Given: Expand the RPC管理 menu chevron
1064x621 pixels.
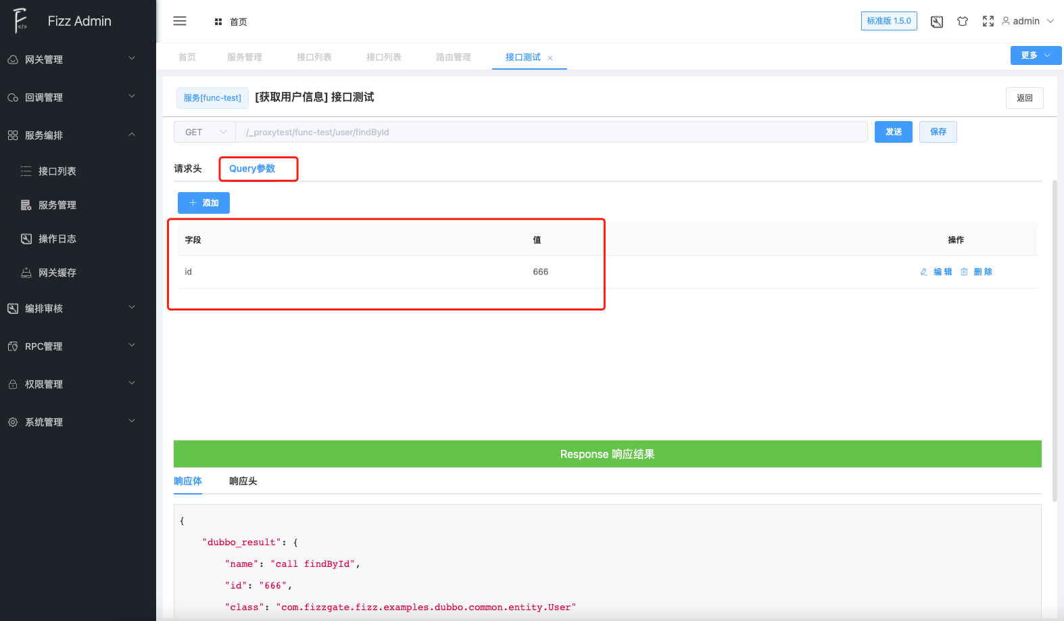Looking at the screenshot, I should pyautogui.click(x=132, y=345).
